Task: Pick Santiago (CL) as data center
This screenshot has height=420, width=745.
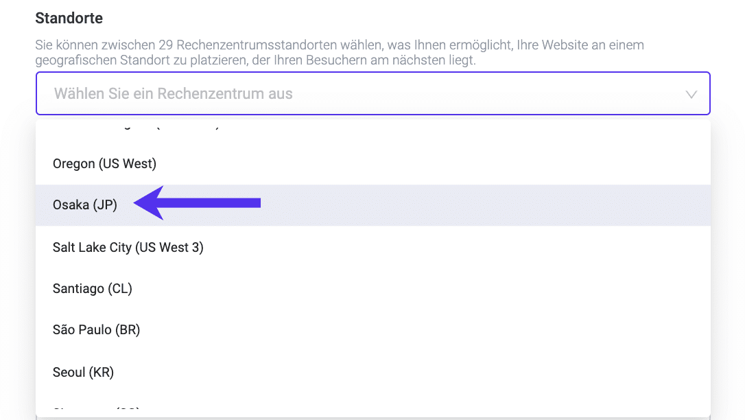Action: tap(92, 288)
